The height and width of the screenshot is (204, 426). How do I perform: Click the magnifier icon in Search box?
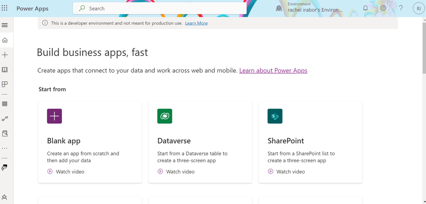pyautogui.click(x=82, y=9)
